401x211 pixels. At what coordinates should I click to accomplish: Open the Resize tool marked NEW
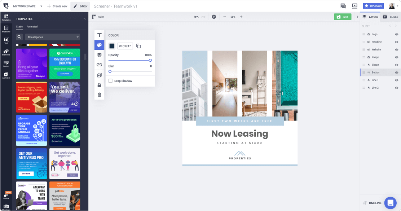(6, 195)
